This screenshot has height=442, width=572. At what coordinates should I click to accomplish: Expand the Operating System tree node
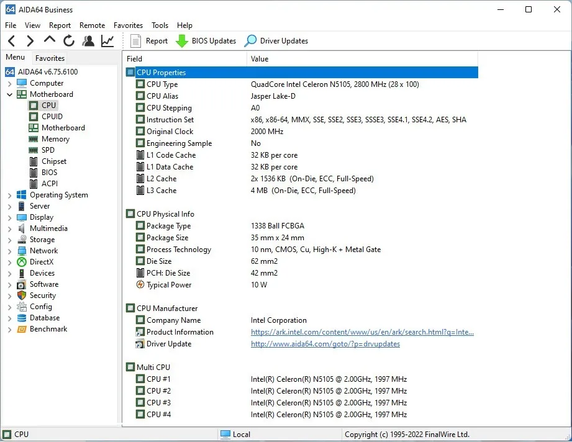point(9,195)
